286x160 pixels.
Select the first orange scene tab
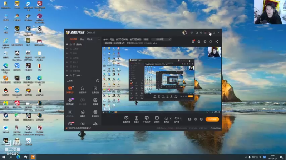tap(73, 39)
